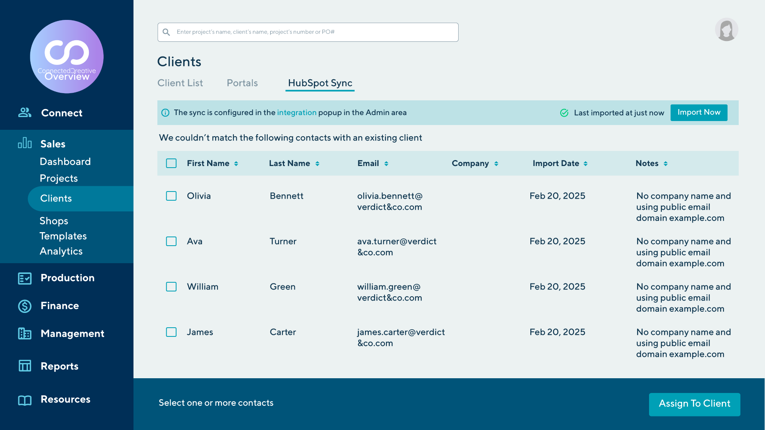Click the Connect people icon in sidebar
This screenshot has height=430, width=765.
tap(25, 113)
